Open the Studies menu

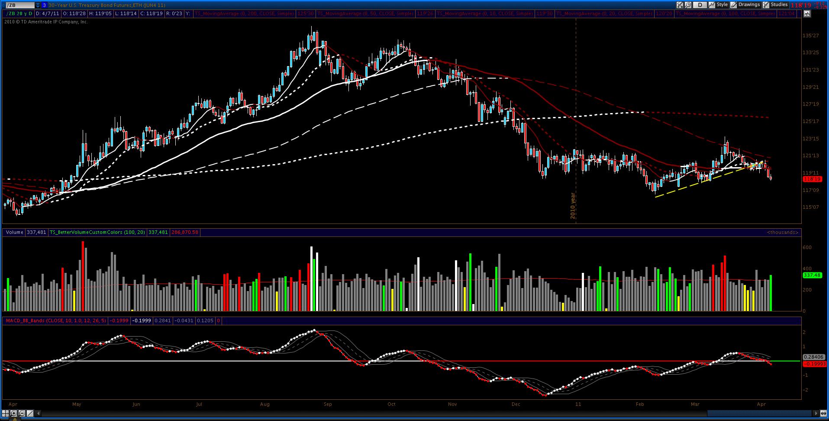click(776, 5)
